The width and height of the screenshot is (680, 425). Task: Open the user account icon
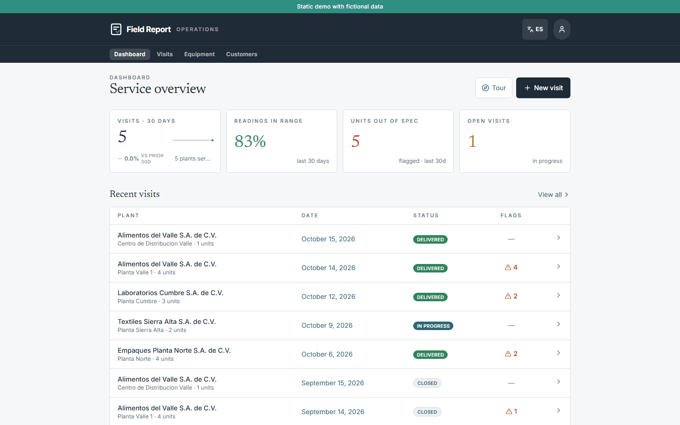point(562,29)
